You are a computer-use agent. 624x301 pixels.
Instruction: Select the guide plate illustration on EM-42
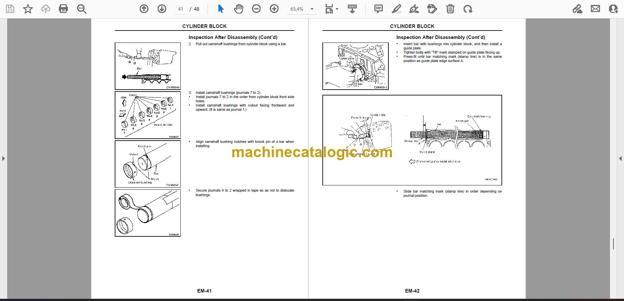click(x=355, y=66)
